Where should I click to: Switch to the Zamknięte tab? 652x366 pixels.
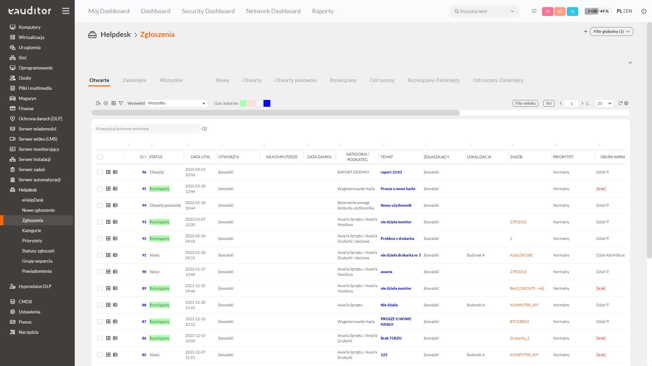click(134, 80)
